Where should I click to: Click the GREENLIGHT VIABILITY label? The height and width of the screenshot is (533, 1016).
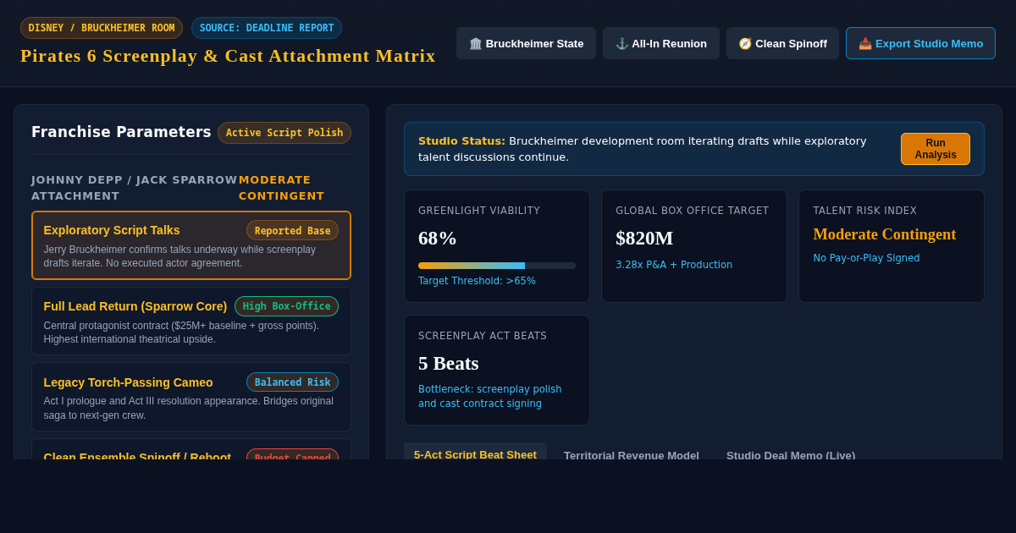click(479, 211)
